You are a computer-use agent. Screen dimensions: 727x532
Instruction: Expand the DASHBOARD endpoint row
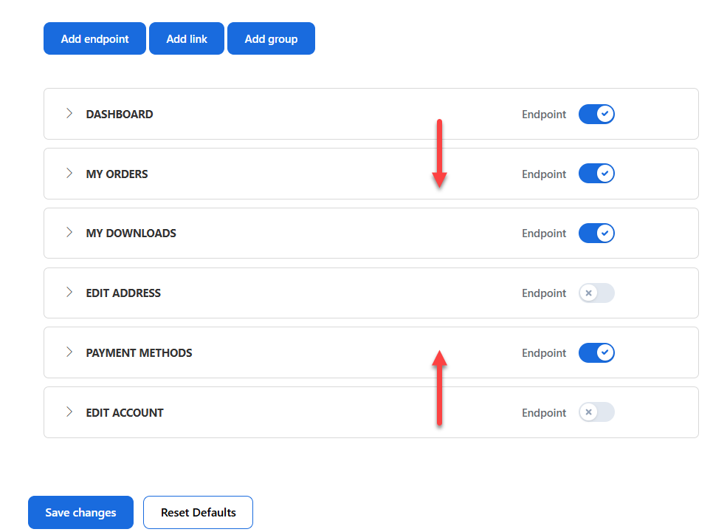(x=69, y=114)
